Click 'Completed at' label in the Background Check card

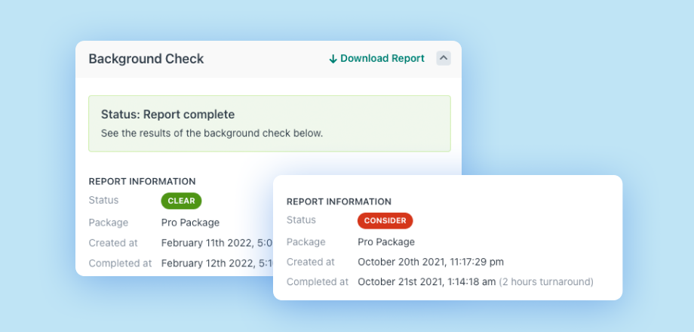click(121, 263)
